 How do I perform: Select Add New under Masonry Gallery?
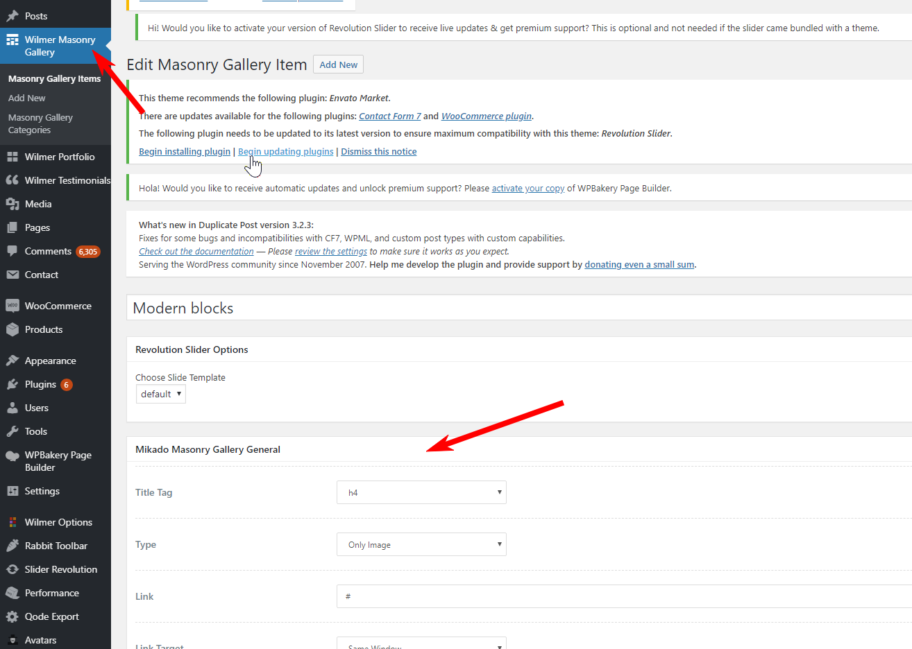tap(27, 98)
